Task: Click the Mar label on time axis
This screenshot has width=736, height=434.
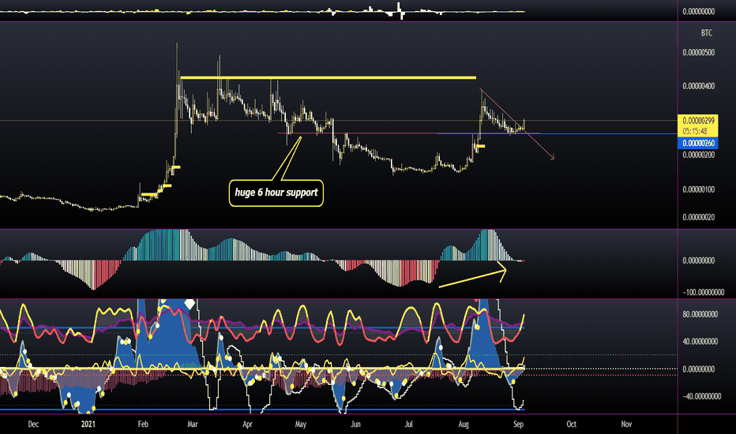Action: click(x=193, y=425)
